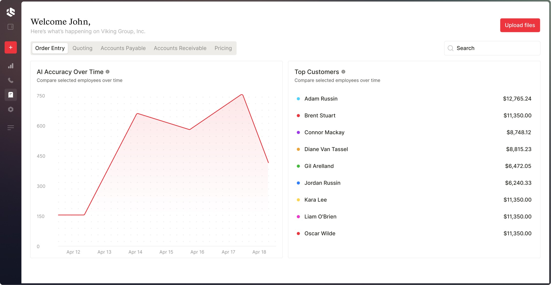
Task: Click info icon next to Top Customers
Action: click(343, 72)
